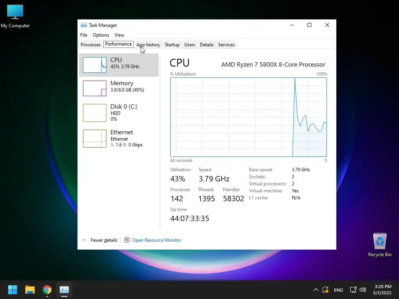This screenshot has height=299, width=399.
Task: Collapse with the Fewer details chevron
Action: point(84,240)
